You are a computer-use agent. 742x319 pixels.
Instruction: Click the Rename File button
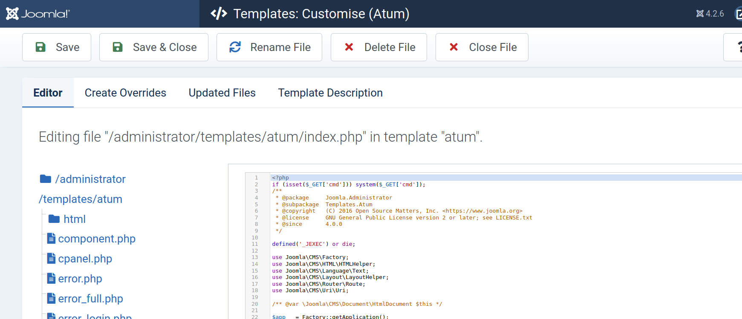pos(269,47)
